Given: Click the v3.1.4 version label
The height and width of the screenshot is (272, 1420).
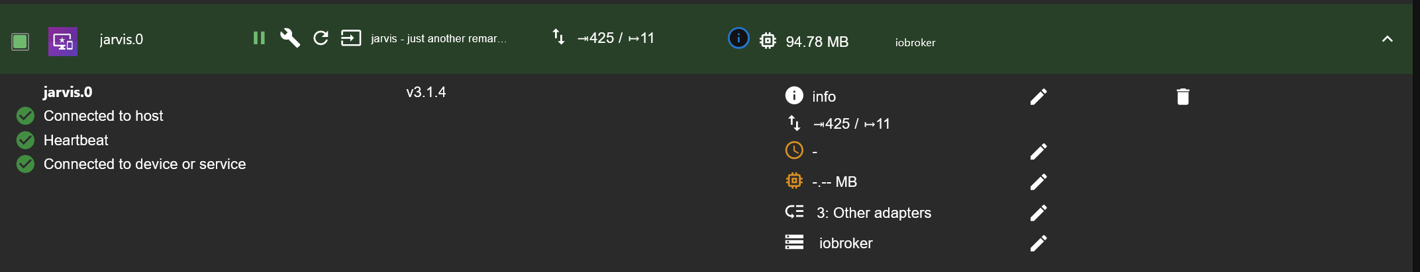Looking at the screenshot, I should click(426, 92).
